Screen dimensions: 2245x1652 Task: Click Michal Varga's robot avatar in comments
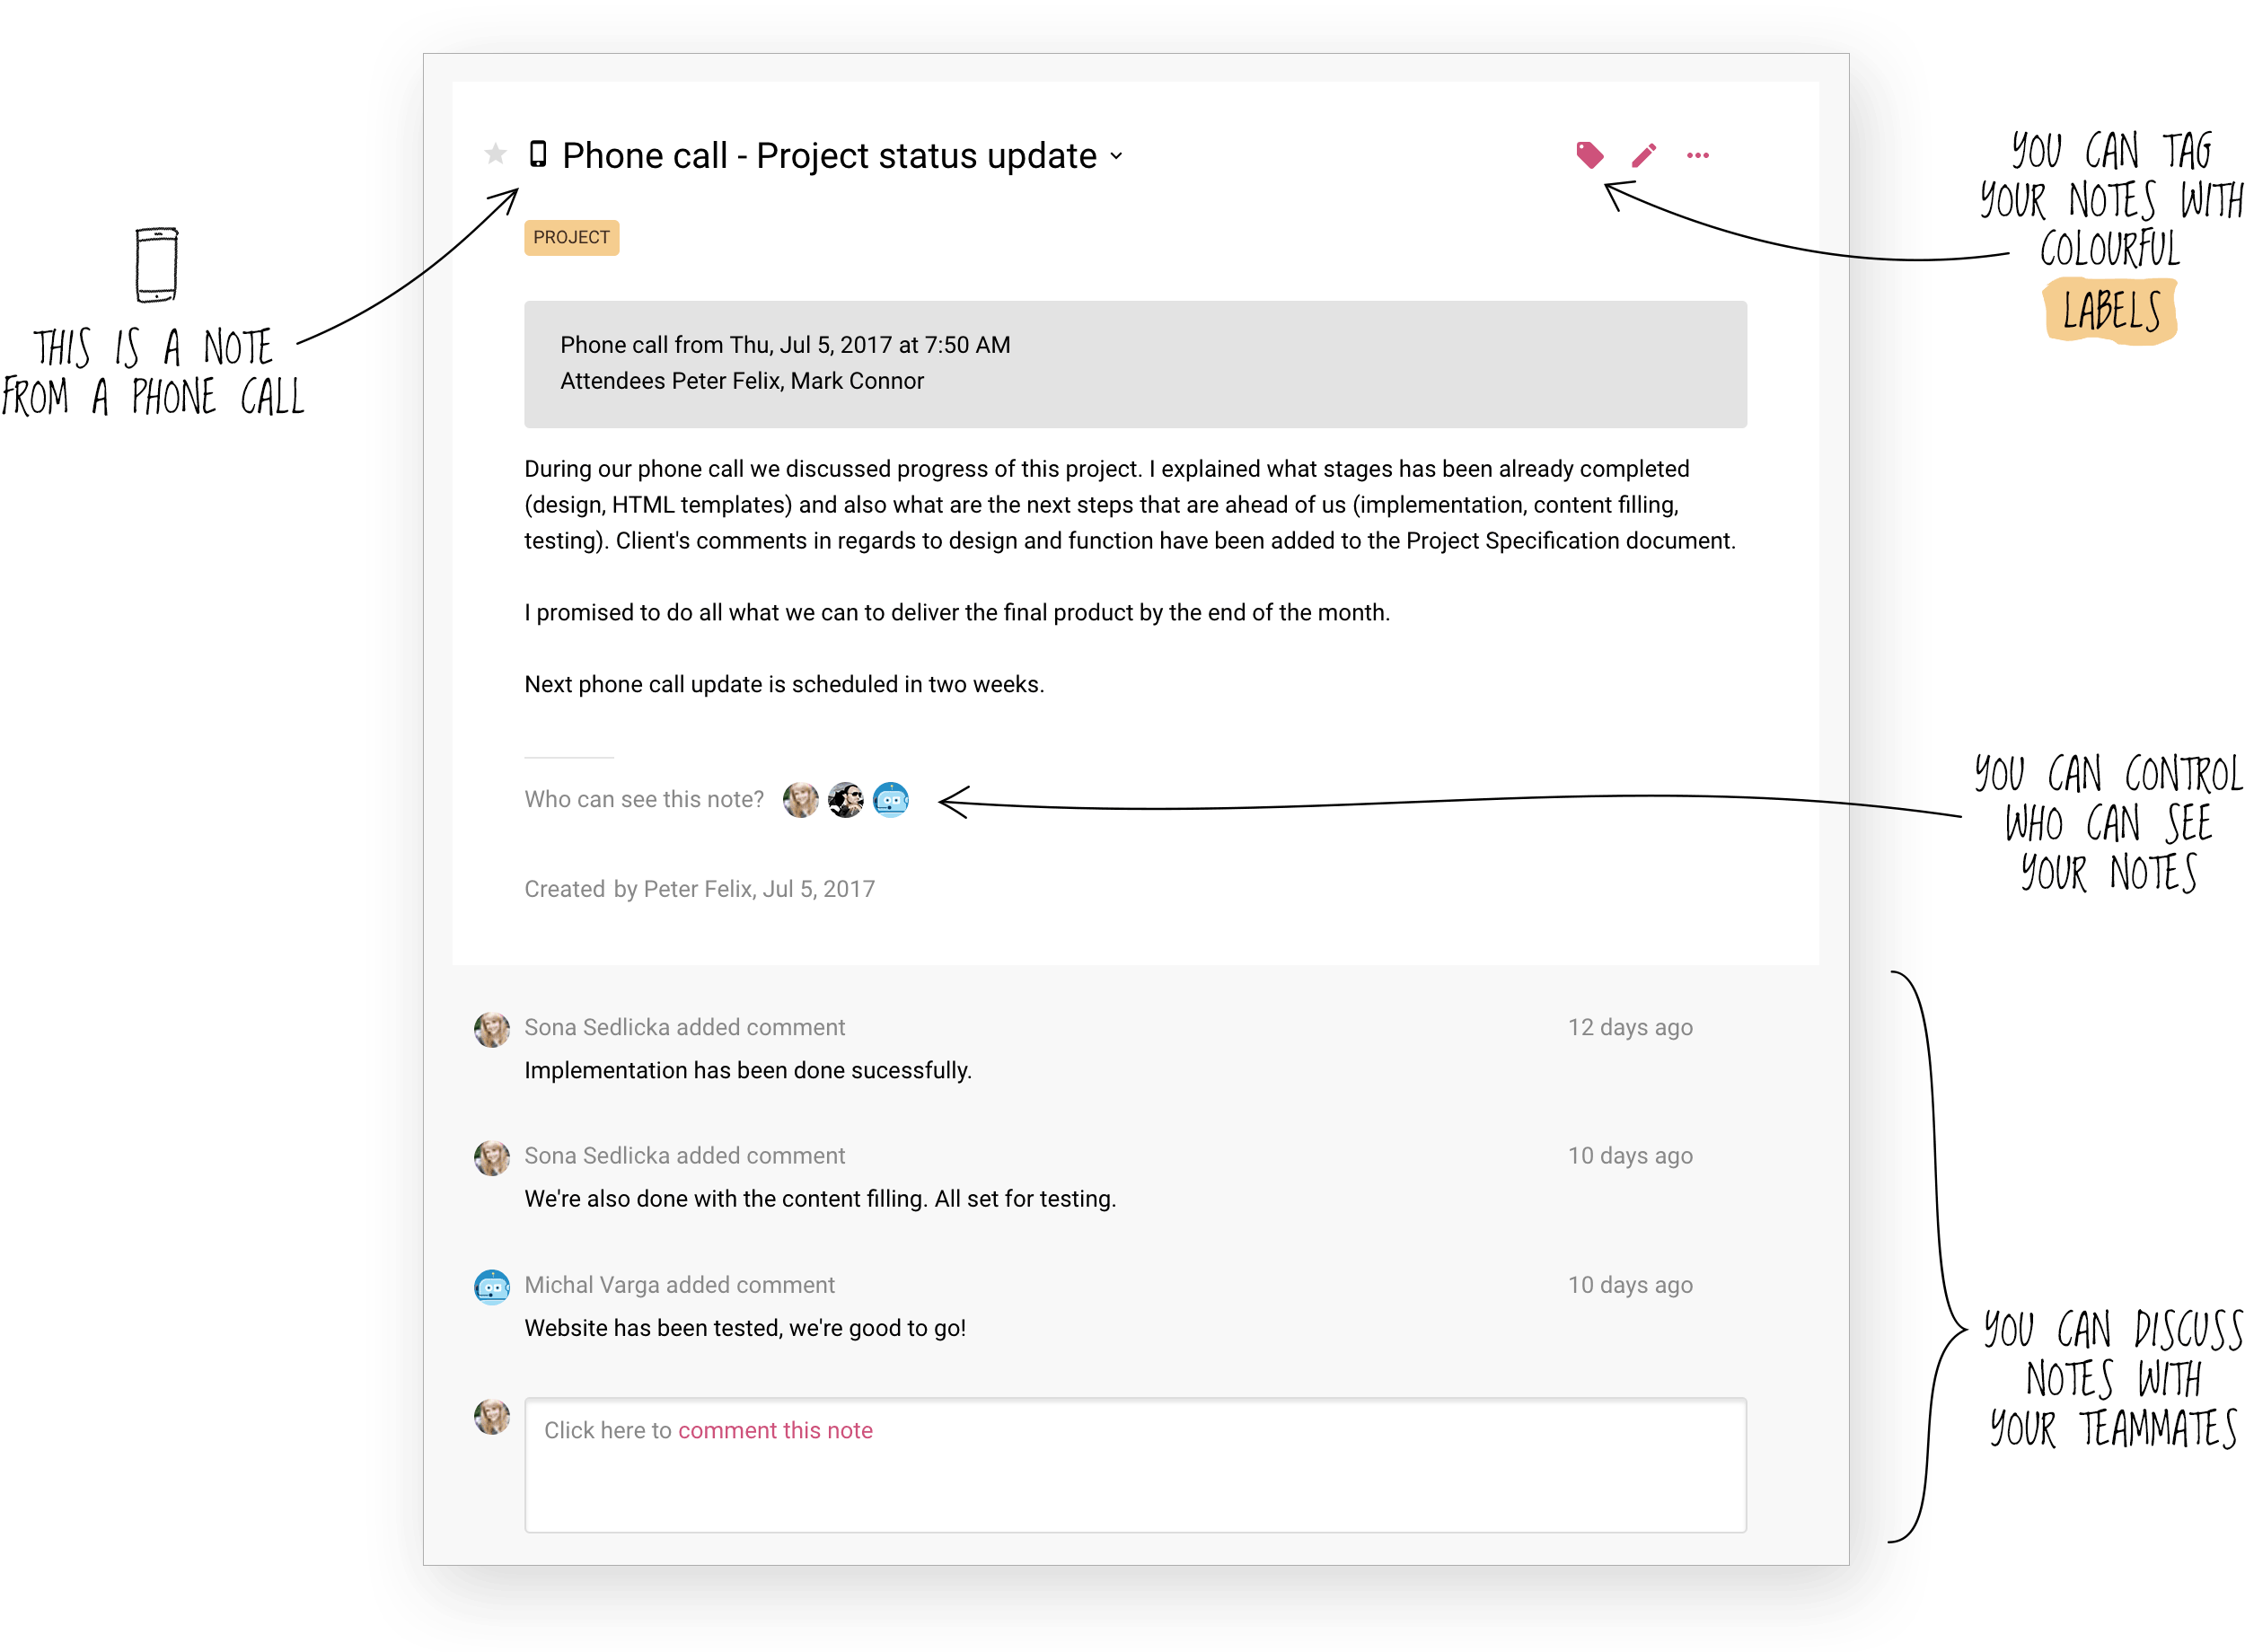click(491, 1286)
